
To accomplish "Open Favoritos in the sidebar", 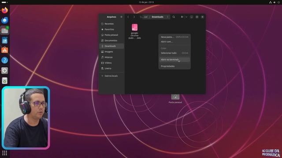I will [x=111, y=29].
